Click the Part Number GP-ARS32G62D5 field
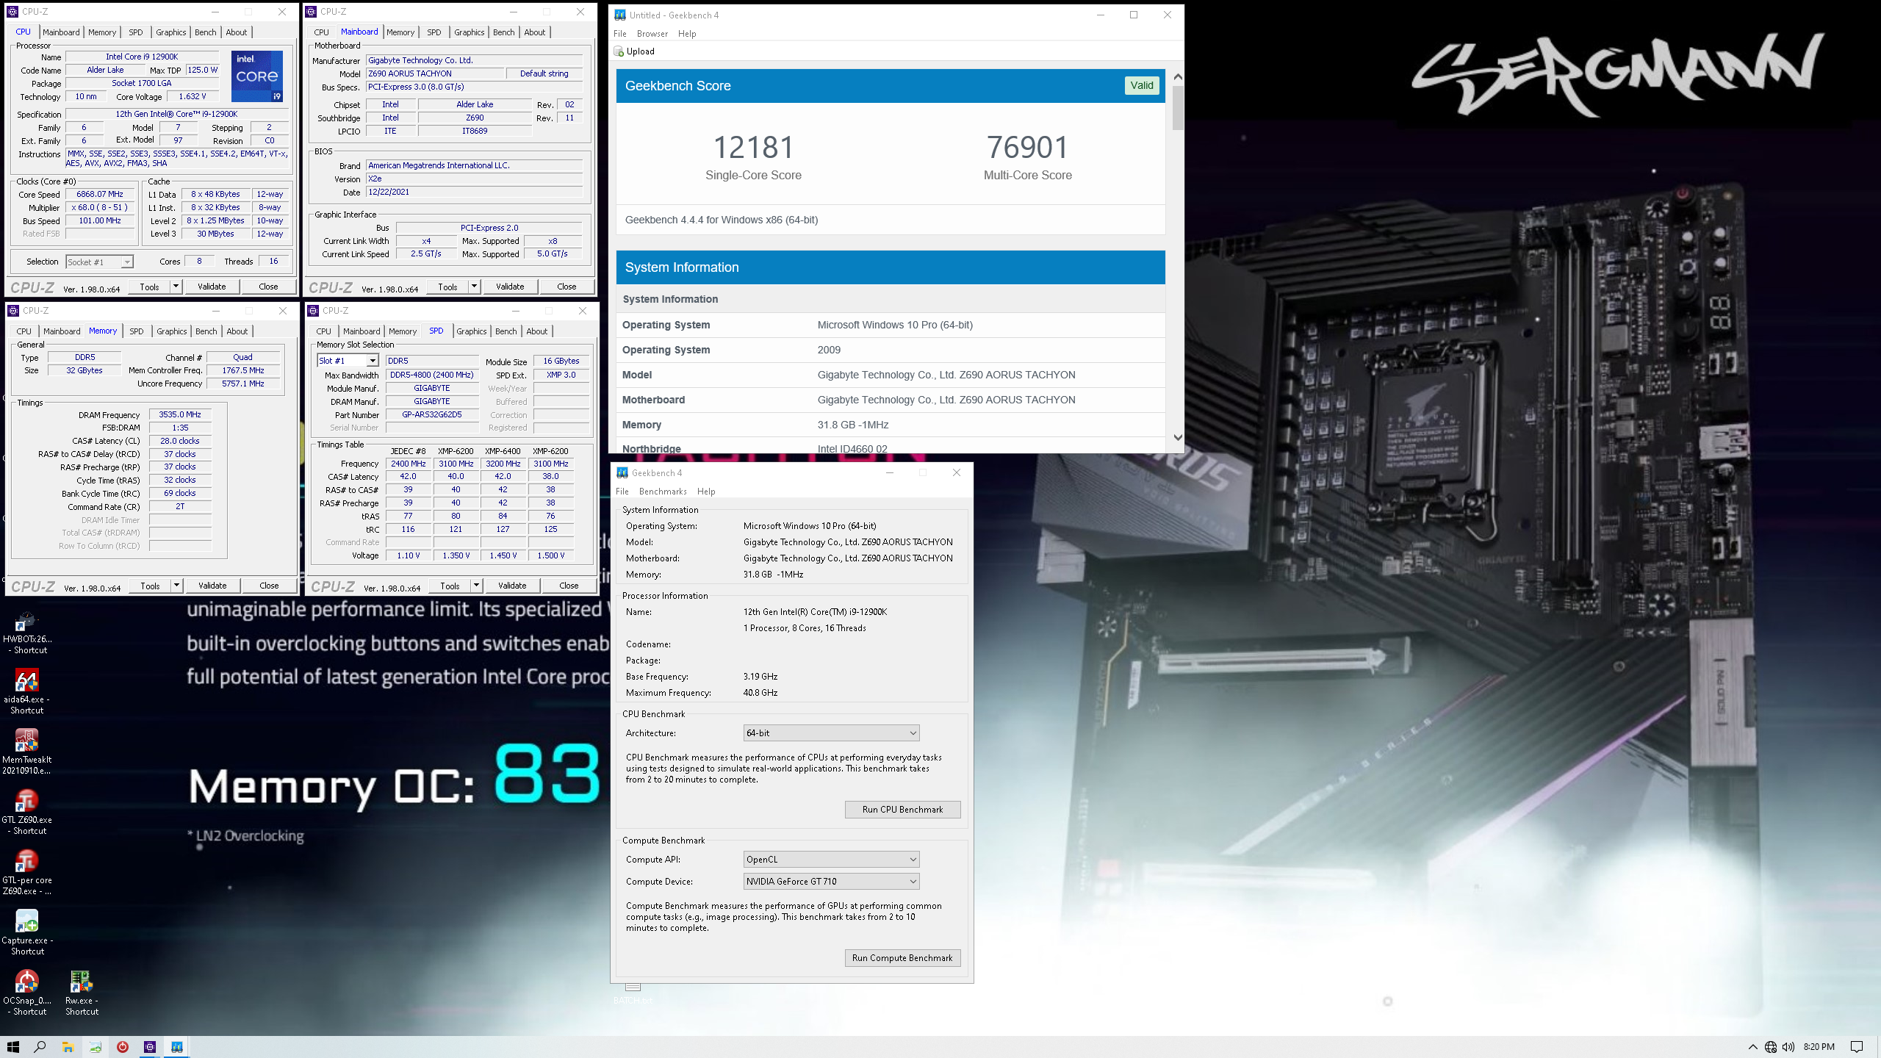This screenshot has height=1058, width=1881. (x=432, y=415)
